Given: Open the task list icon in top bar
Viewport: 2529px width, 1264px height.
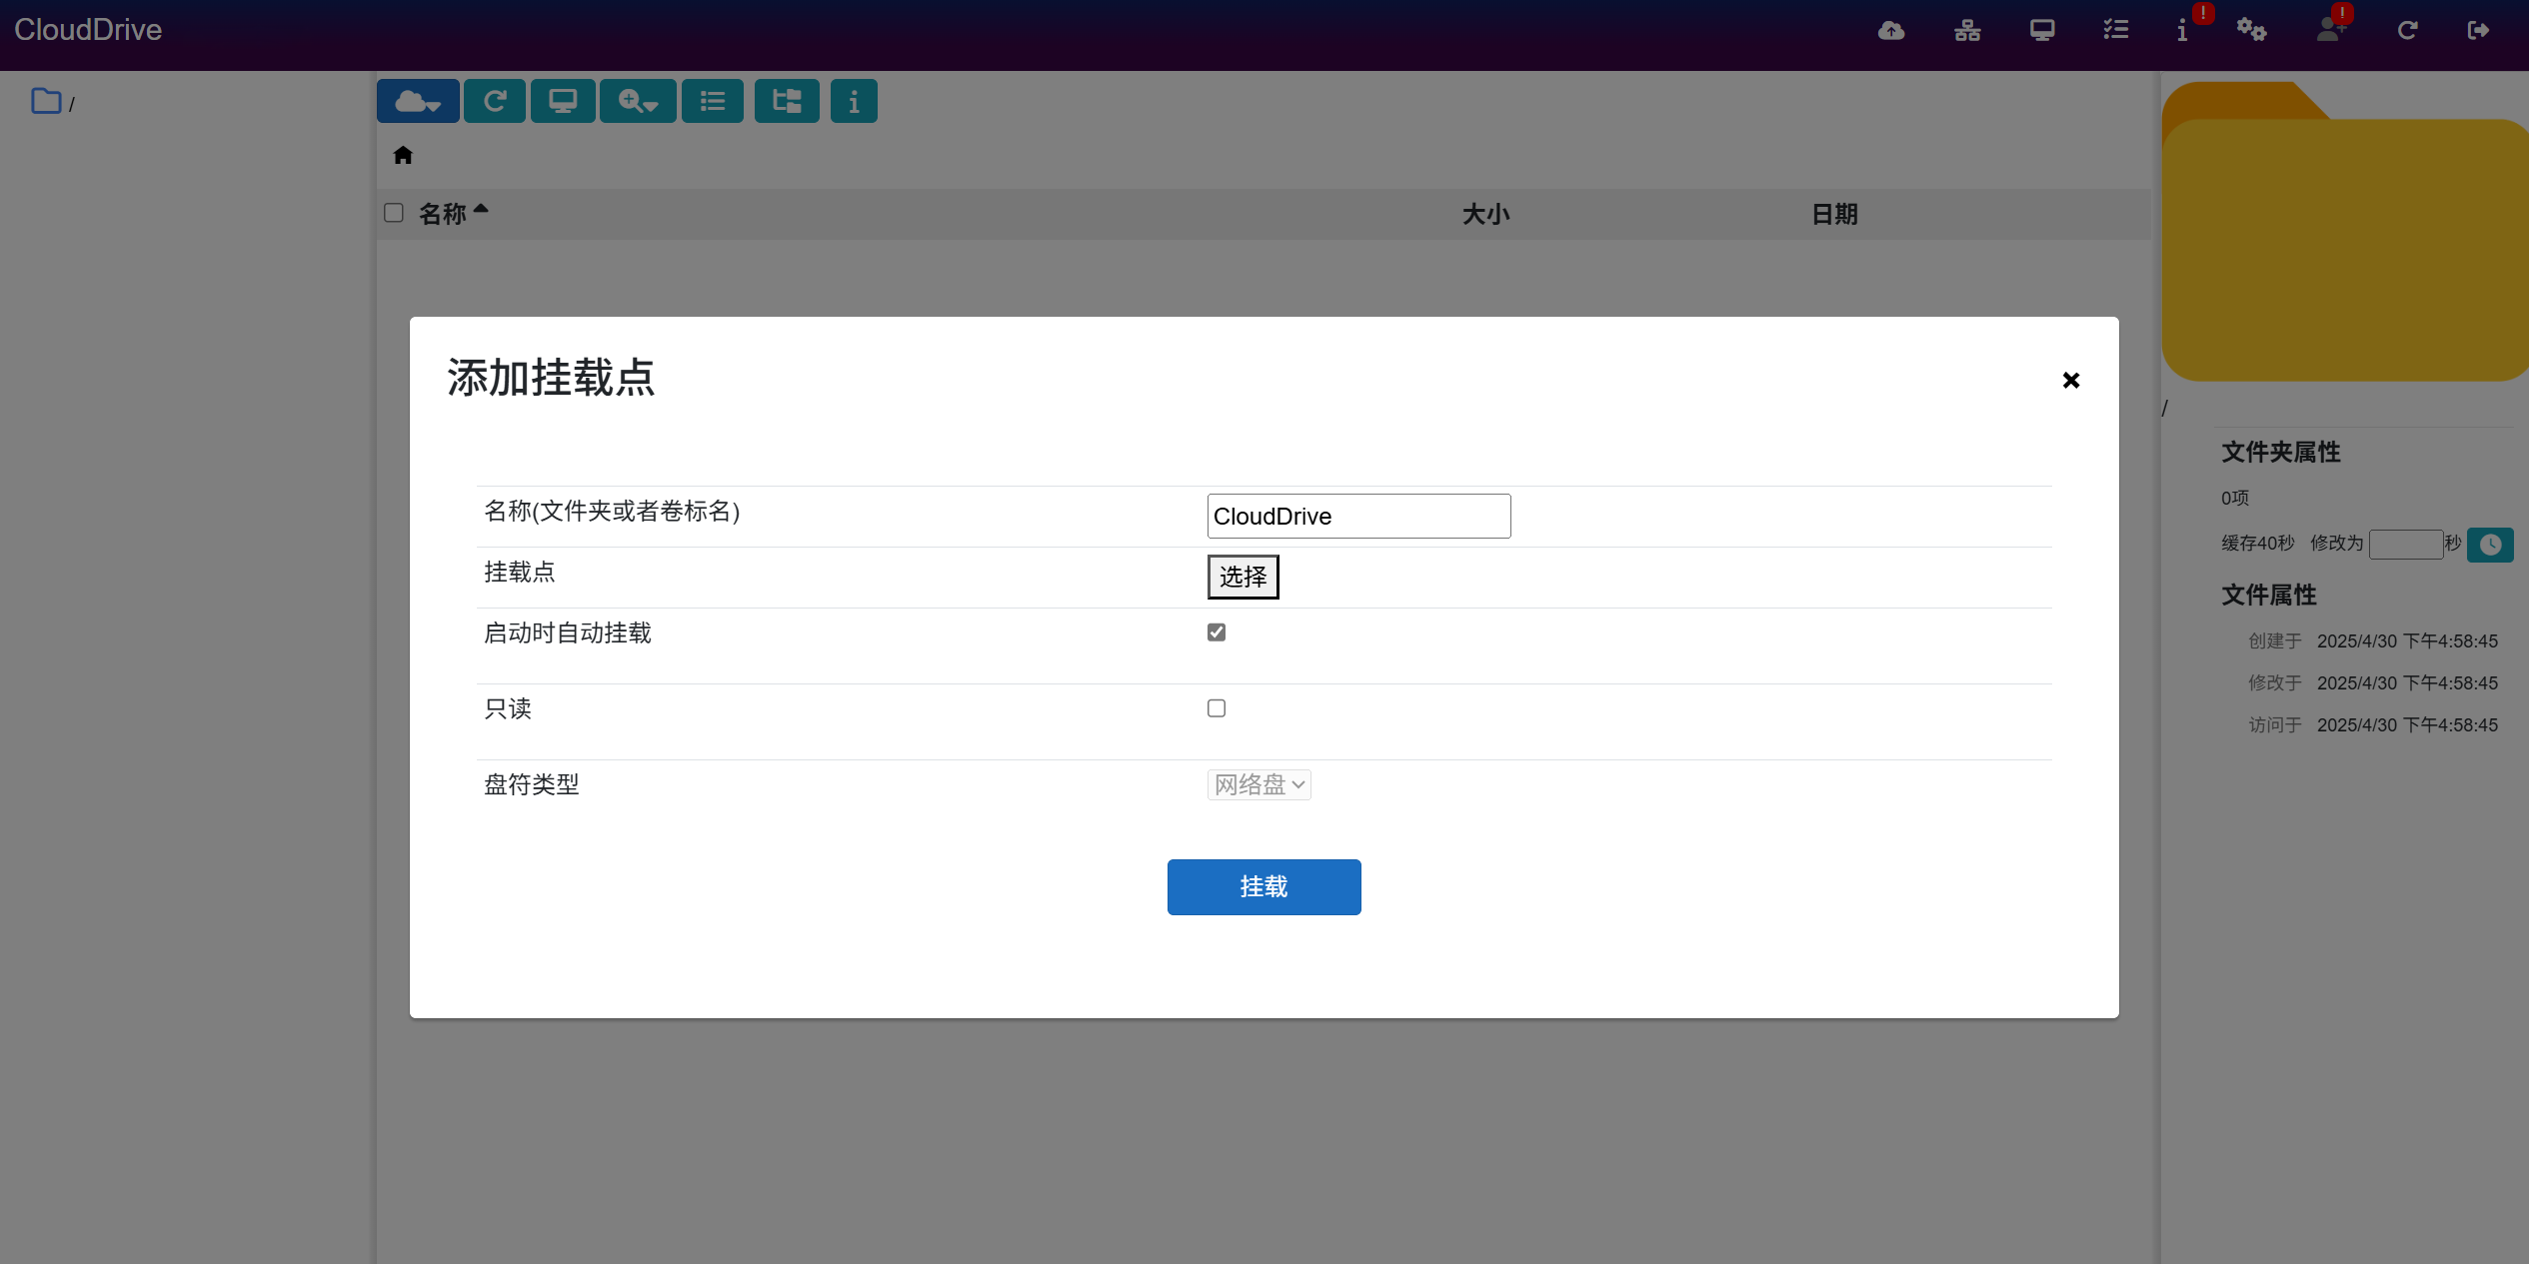Looking at the screenshot, I should [x=2116, y=30].
